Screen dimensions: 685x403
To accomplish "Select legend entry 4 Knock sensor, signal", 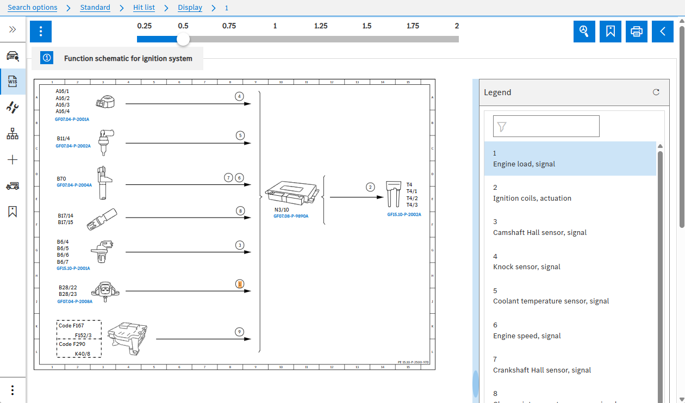I will point(570,261).
